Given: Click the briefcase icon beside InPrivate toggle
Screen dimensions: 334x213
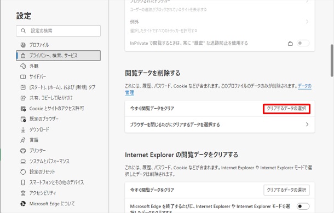Looking at the screenshot, I should point(290,44).
